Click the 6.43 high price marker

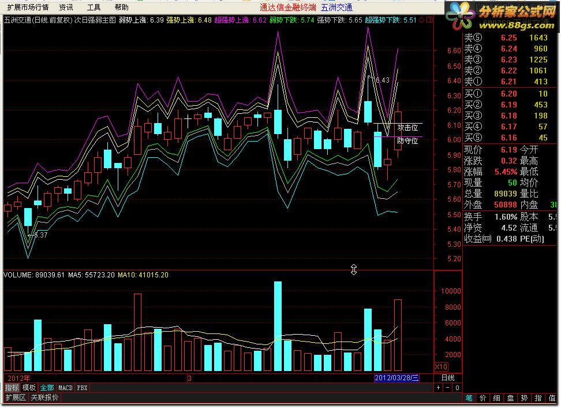(382, 80)
